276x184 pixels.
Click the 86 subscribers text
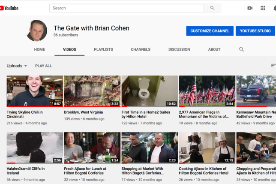[x=66, y=35]
